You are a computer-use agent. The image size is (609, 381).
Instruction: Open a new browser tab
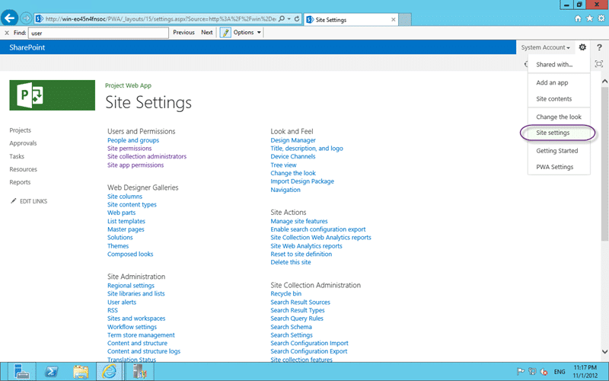(x=405, y=20)
